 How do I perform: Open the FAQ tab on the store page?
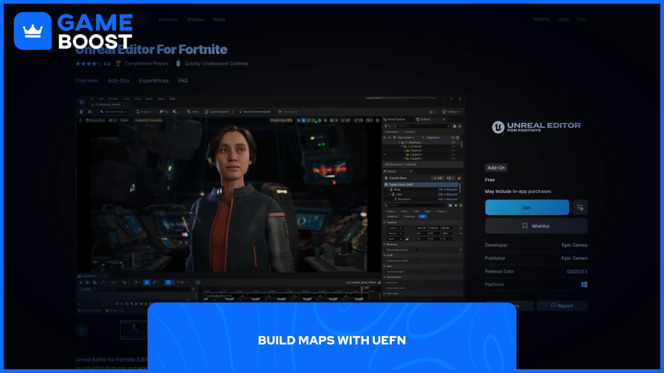coord(183,81)
